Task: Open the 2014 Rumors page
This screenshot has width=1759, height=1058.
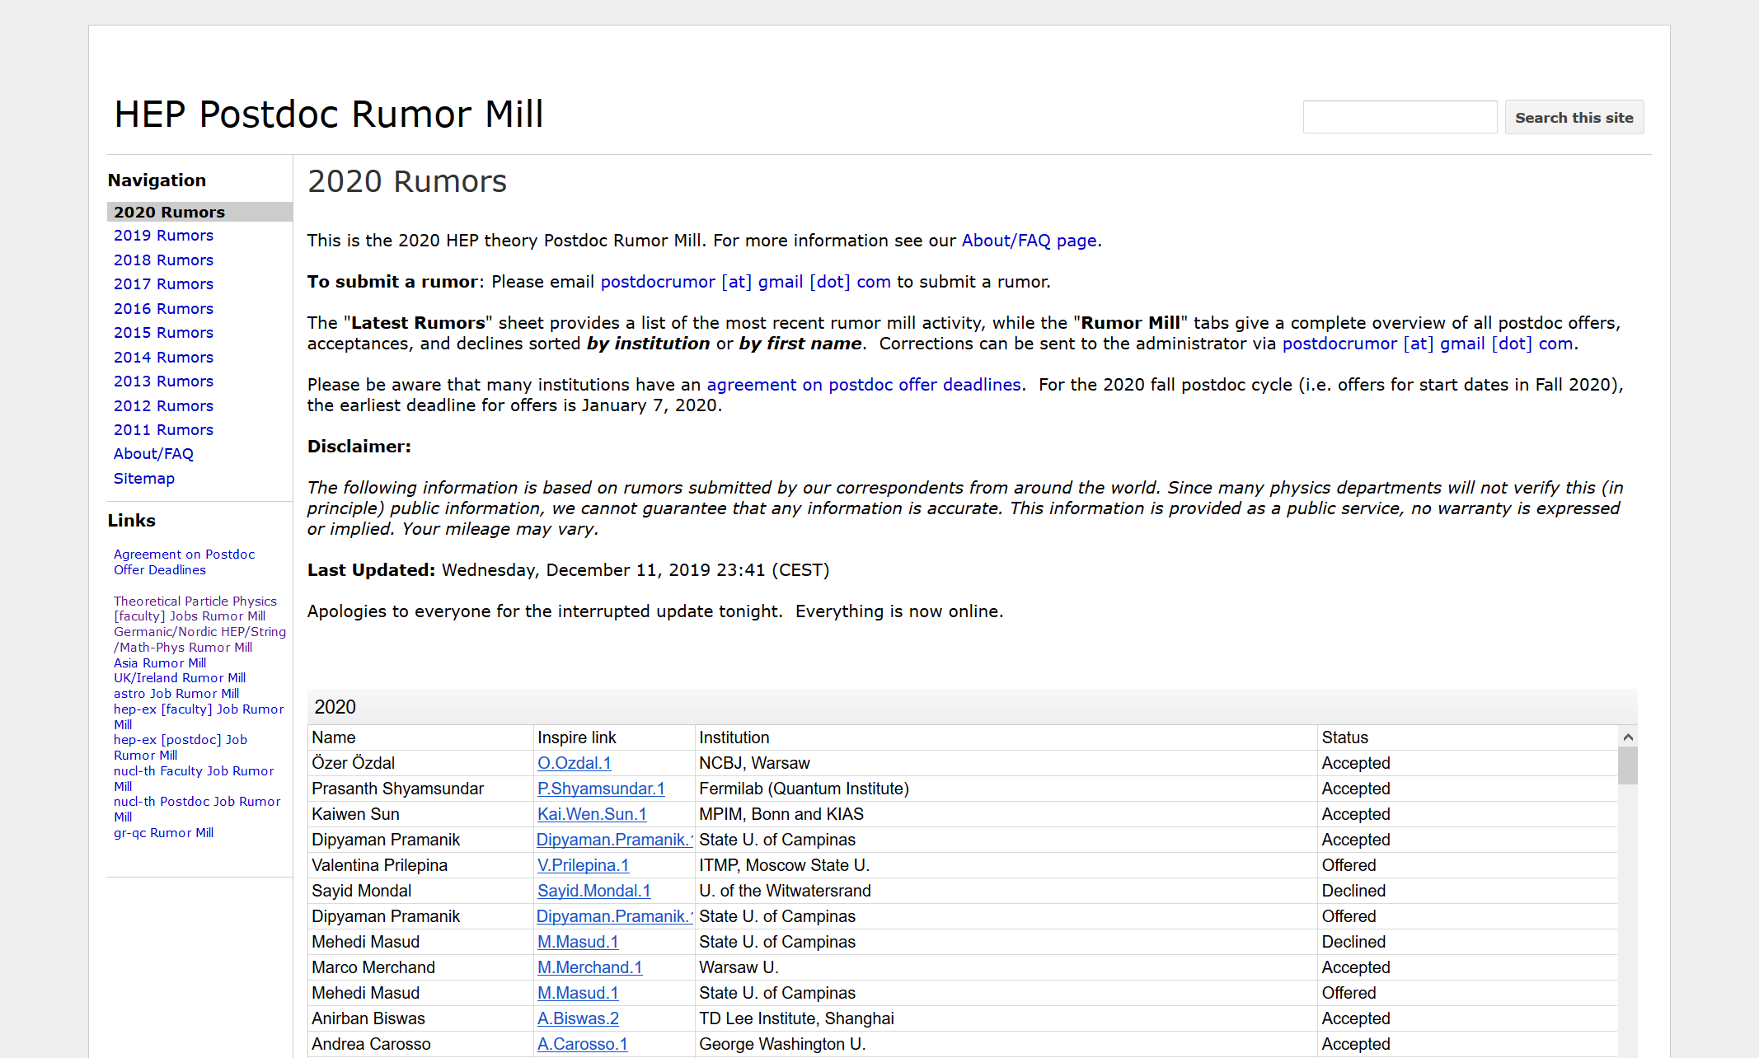Action: coord(163,357)
